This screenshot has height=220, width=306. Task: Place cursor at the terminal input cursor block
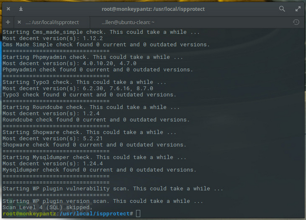pos(138,213)
